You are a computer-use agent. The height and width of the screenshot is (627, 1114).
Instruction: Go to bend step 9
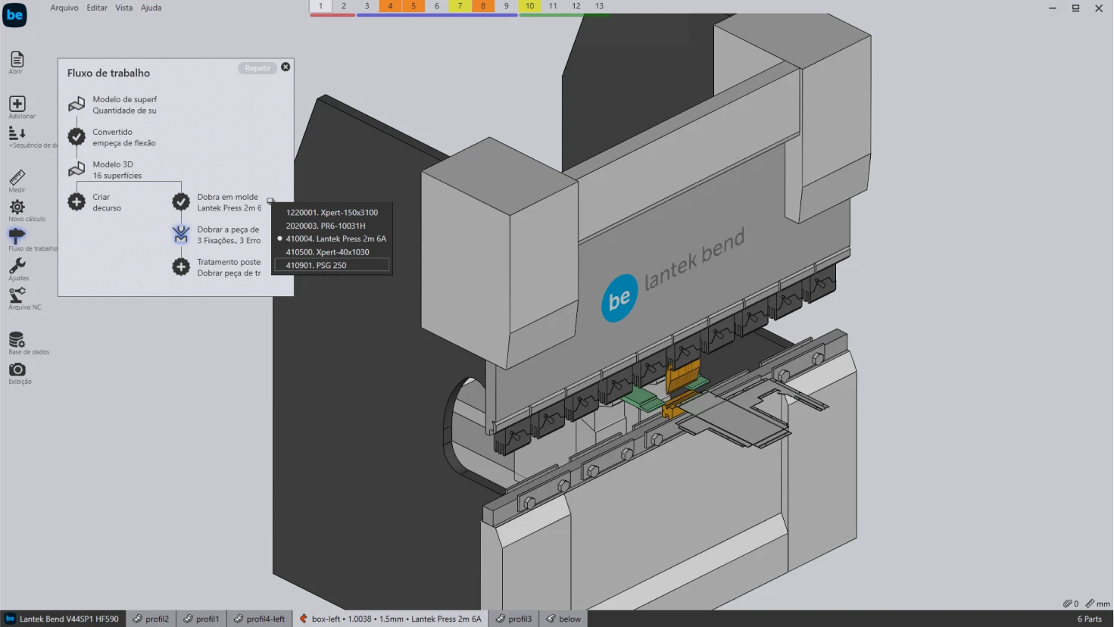pyautogui.click(x=507, y=6)
